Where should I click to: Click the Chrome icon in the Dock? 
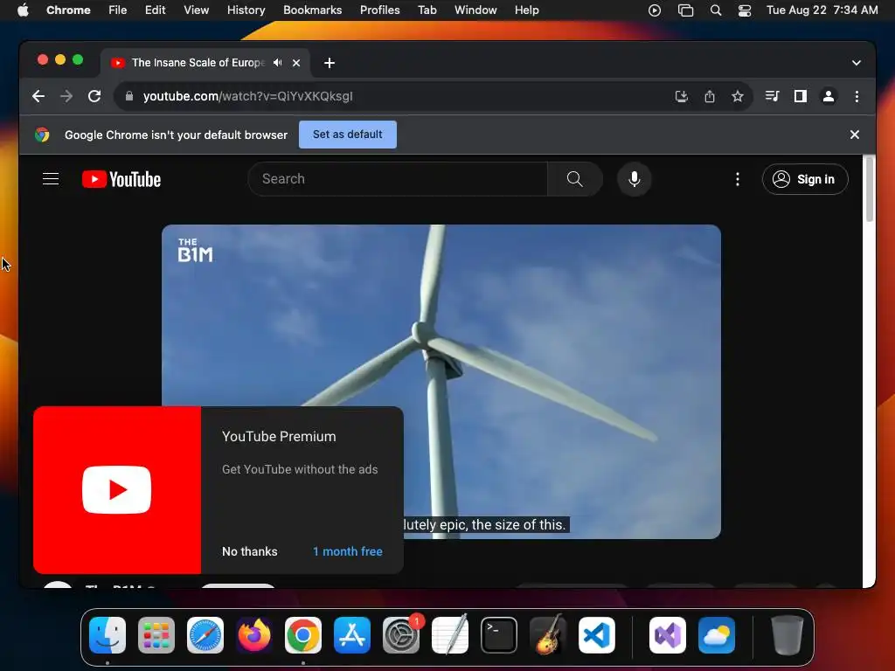pyautogui.click(x=303, y=635)
